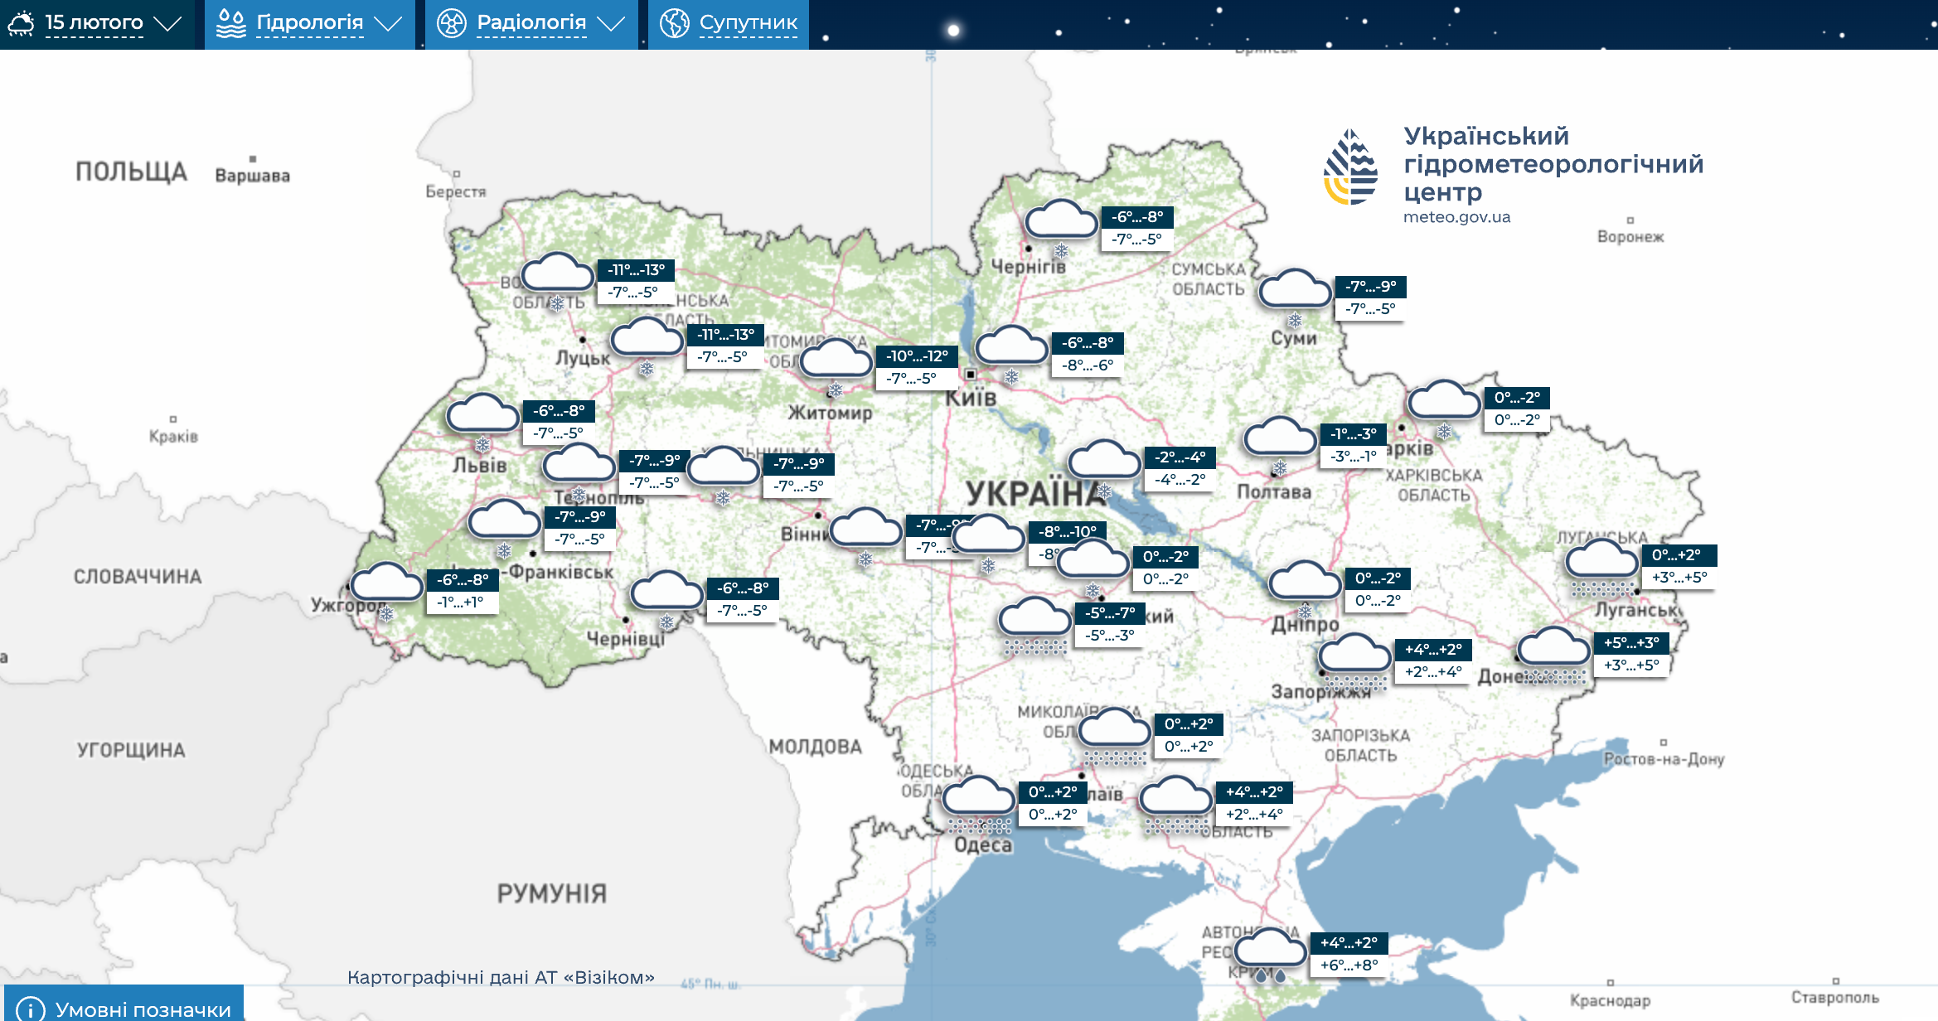Viewport: 1938px width, 1021px height.
Task: Click the Київ temperature label -6°...-8°
Action: 1087,343
